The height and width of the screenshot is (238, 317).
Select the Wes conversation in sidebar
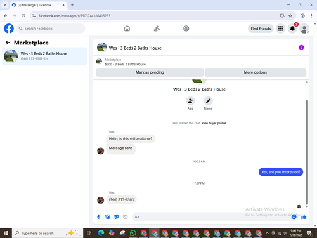[x=44, y=56]
